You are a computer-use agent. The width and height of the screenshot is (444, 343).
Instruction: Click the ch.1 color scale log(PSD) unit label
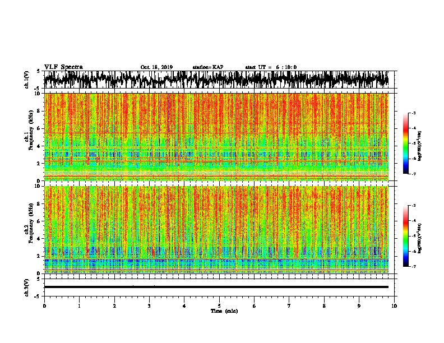[420, 146]
